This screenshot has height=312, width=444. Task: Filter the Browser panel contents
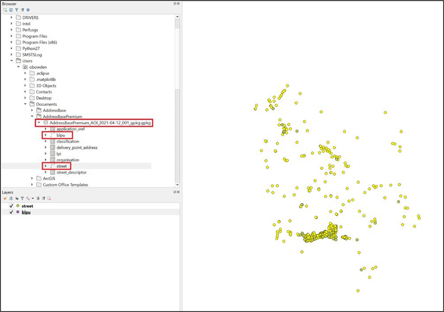tap(17, 10)
